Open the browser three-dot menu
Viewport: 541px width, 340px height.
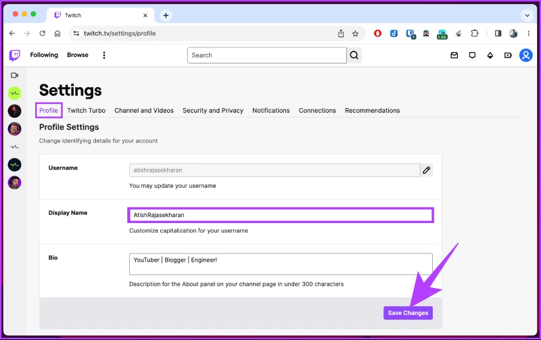click(529, 33)
